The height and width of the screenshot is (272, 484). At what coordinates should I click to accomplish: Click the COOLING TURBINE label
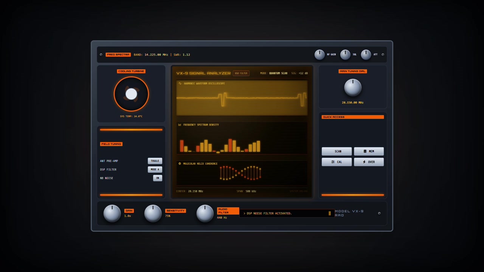[131, 71]
